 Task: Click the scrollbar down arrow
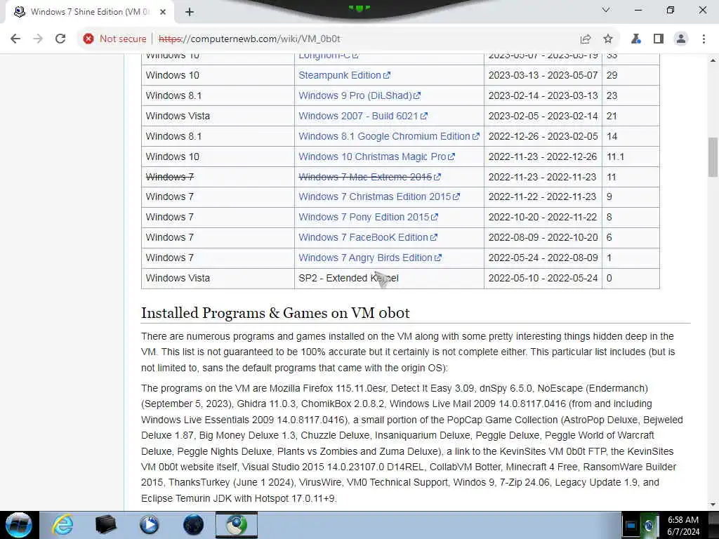coord(713,505)
